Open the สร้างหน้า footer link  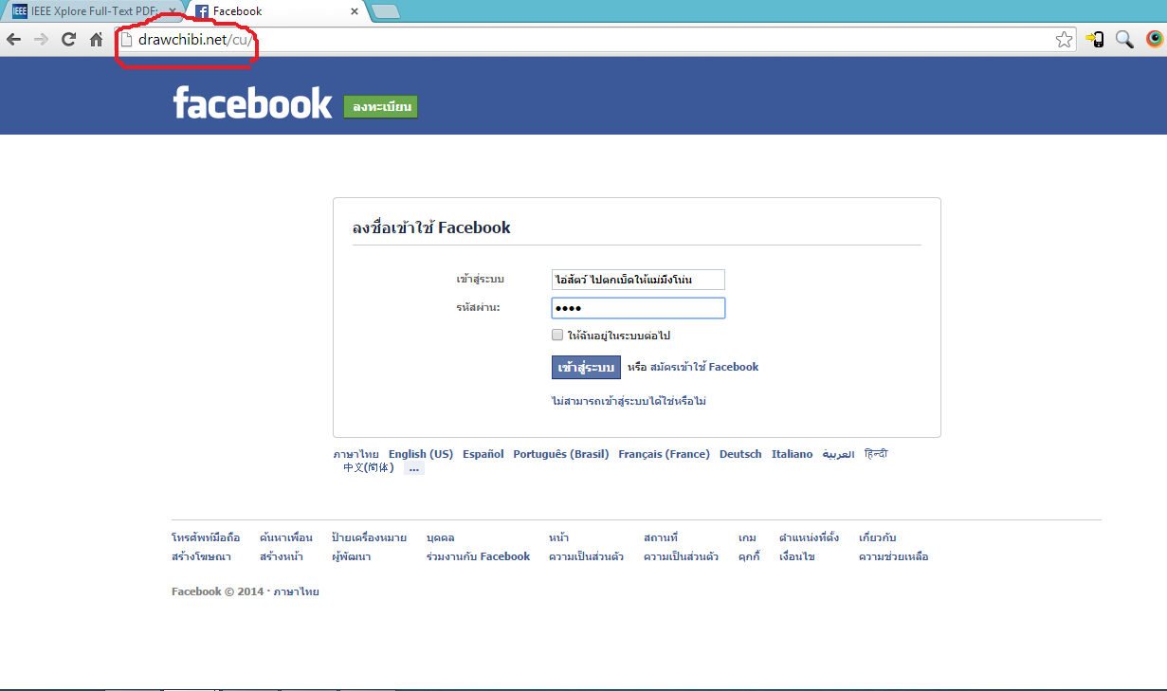(282, 556)
